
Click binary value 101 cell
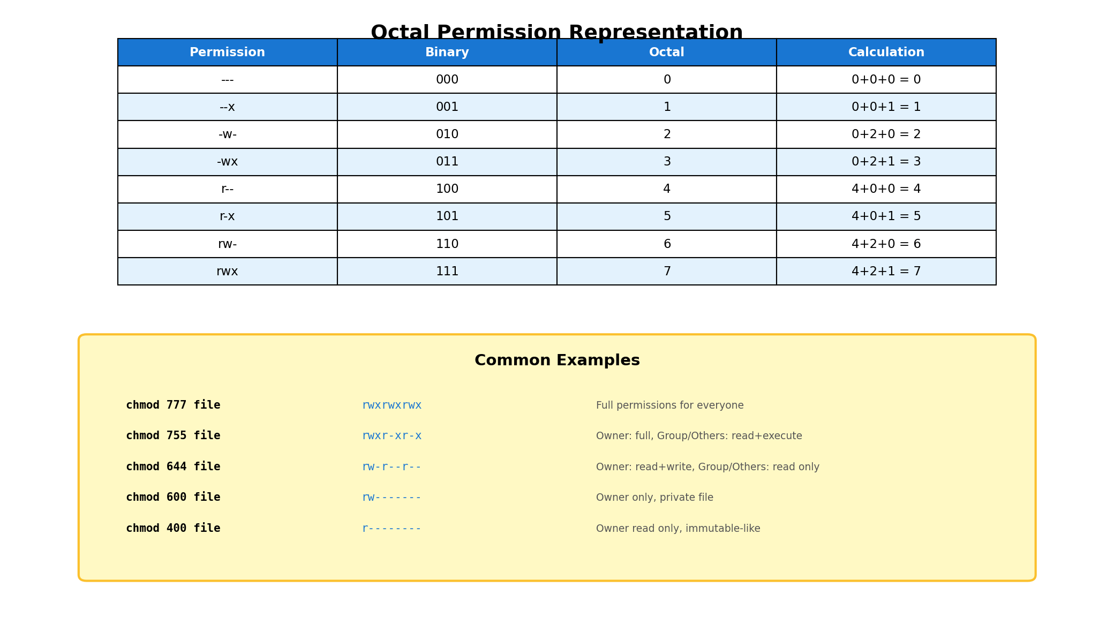click(447, 216)
